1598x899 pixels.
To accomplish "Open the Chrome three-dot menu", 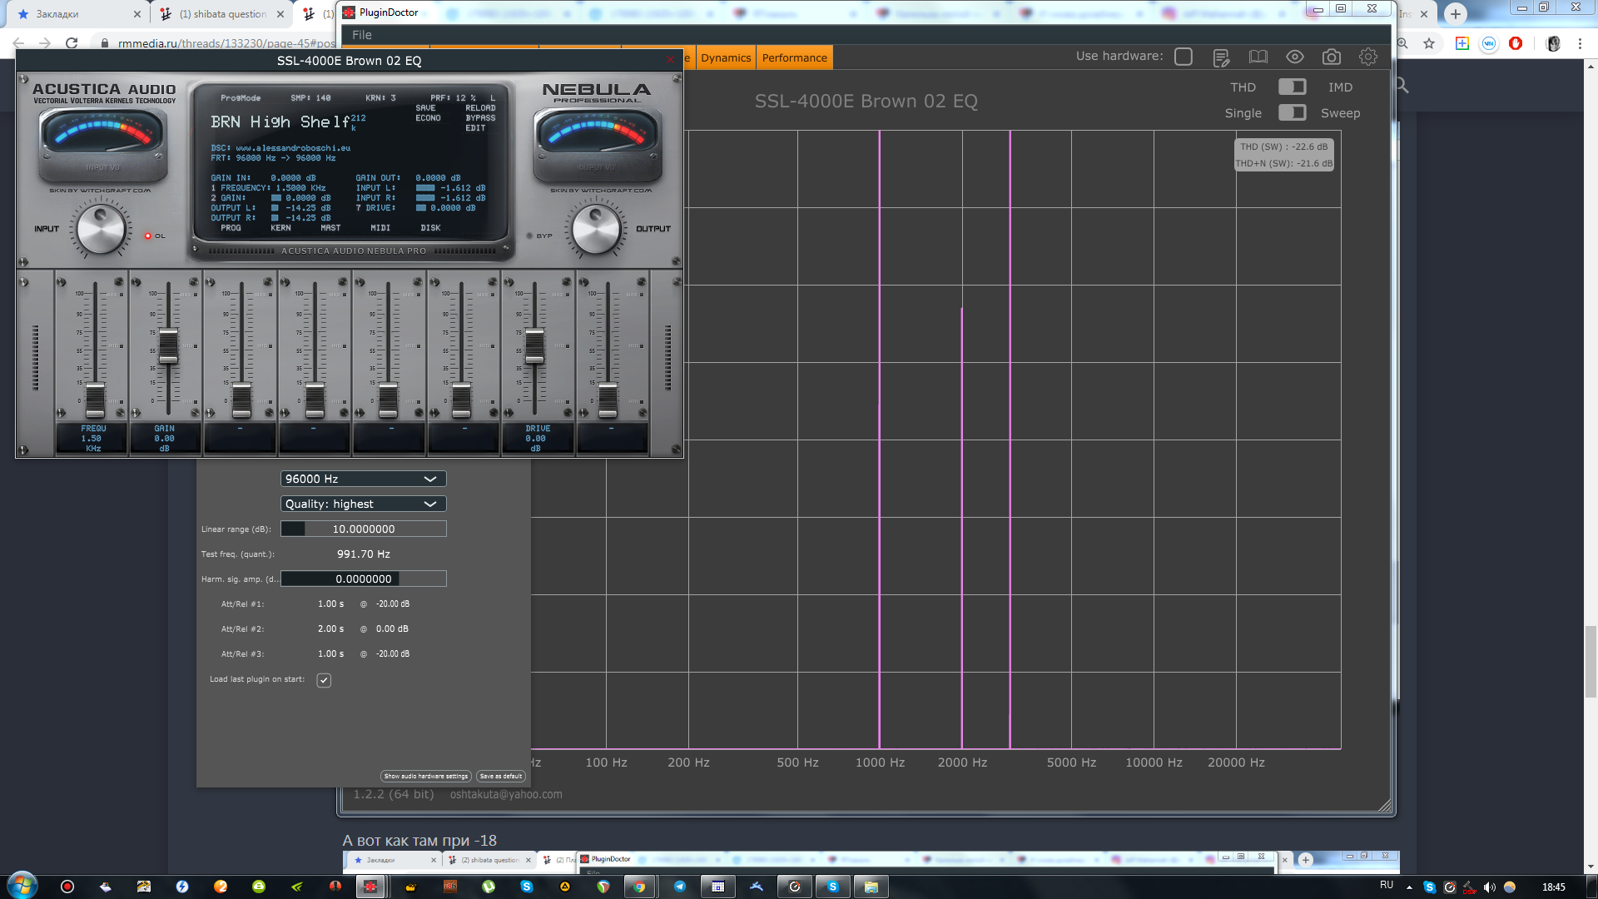I will [1580, 43].
